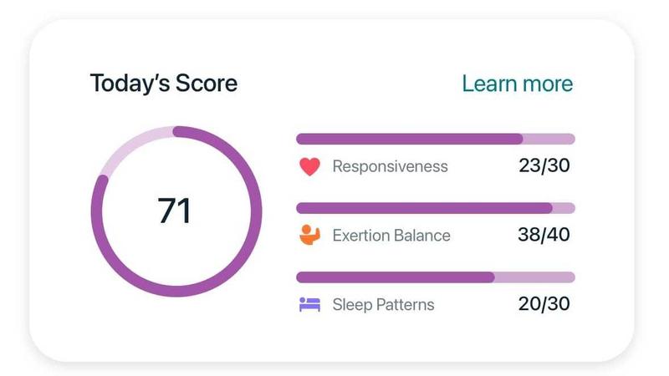Image resolution: width=669 pixels, height=376 pixels.
Task: Select the filled part of the Exertion Balance bar
Action: (x=424, y=208)
